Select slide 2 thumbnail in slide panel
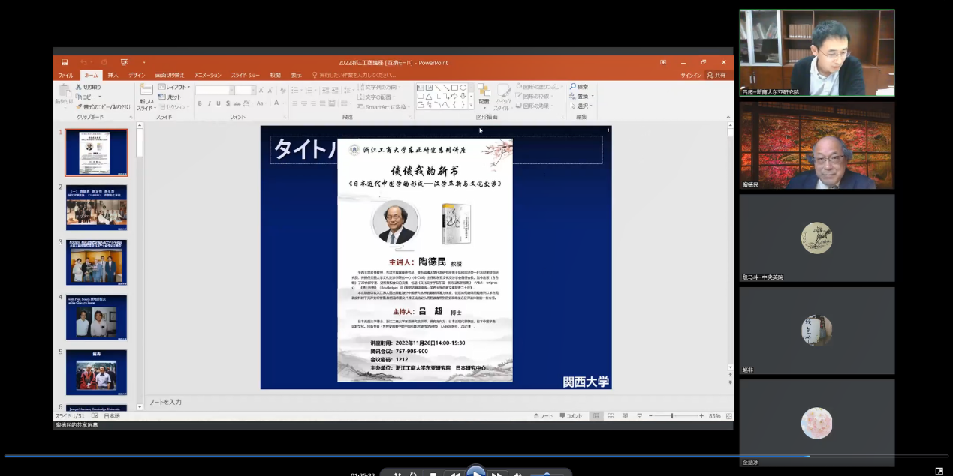The width and height of the screenshot is (953, 476). click(x=96, y=208)
